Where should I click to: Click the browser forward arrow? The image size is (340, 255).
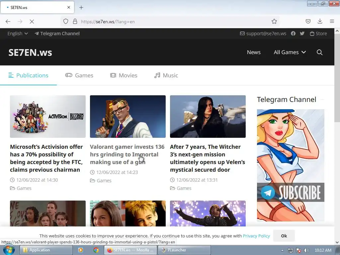[20, 22]
